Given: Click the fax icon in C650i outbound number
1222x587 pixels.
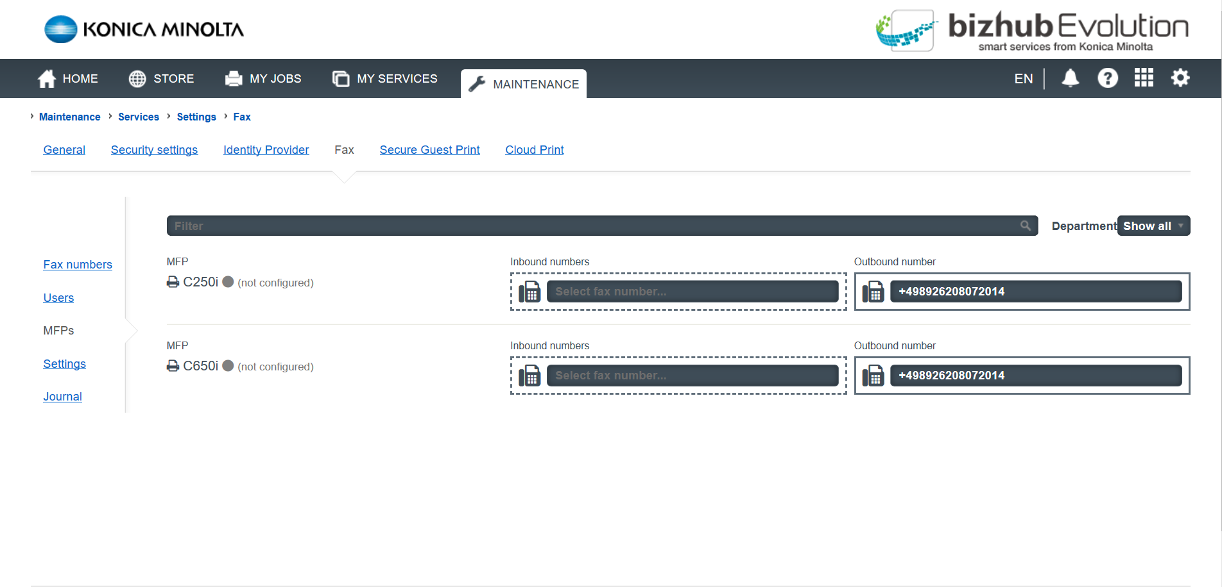Looking at the screenshot, I should [x=873, y=376].
